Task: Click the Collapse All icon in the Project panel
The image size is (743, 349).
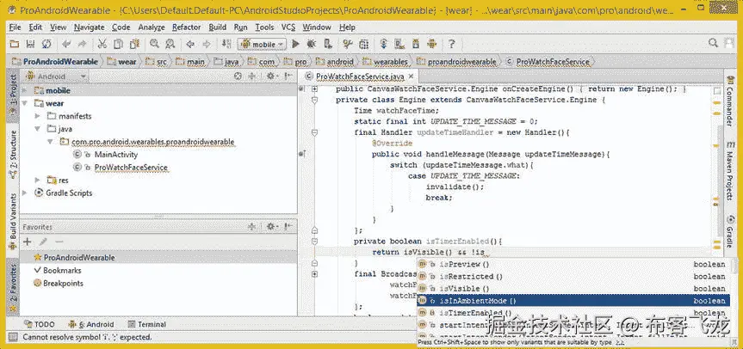Action: pos(252,77)
